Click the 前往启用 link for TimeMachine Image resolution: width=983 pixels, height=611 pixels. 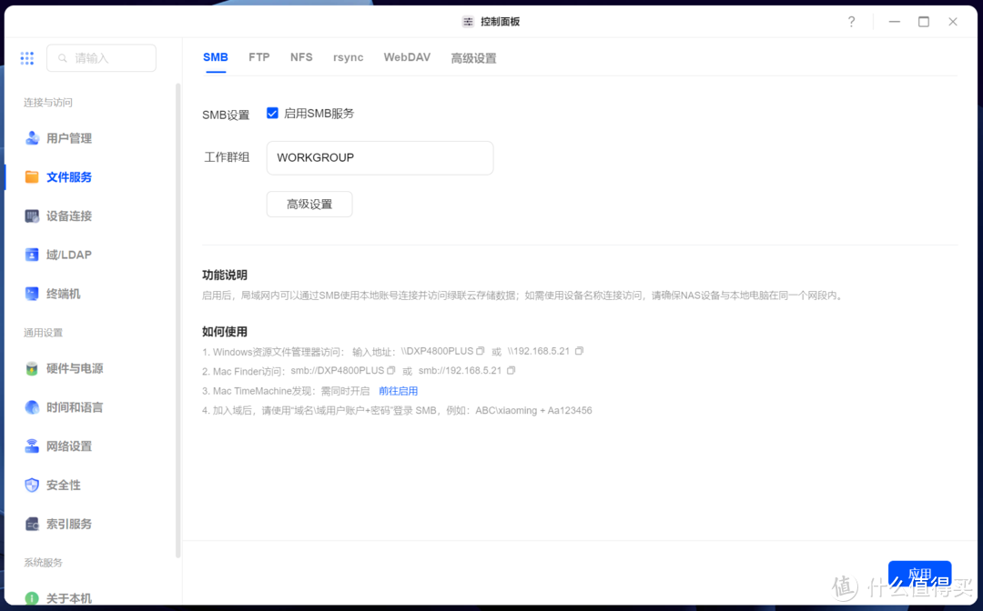click(398, 390)
